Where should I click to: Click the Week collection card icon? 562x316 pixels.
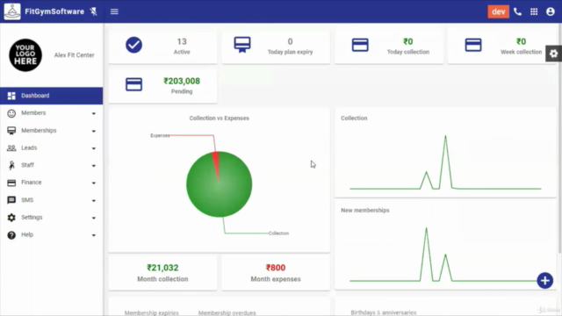(473, 45)
